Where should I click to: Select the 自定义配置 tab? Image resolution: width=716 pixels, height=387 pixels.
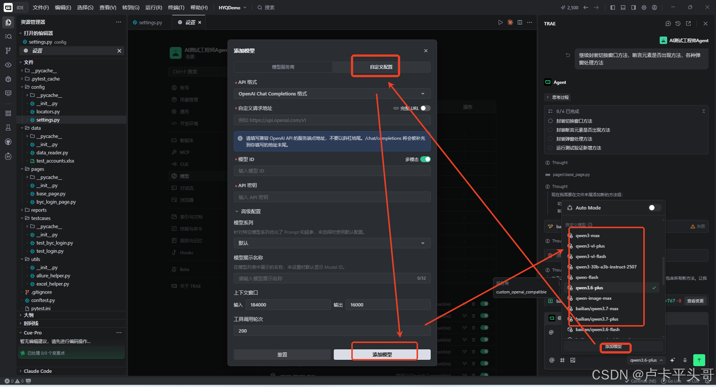381,67
